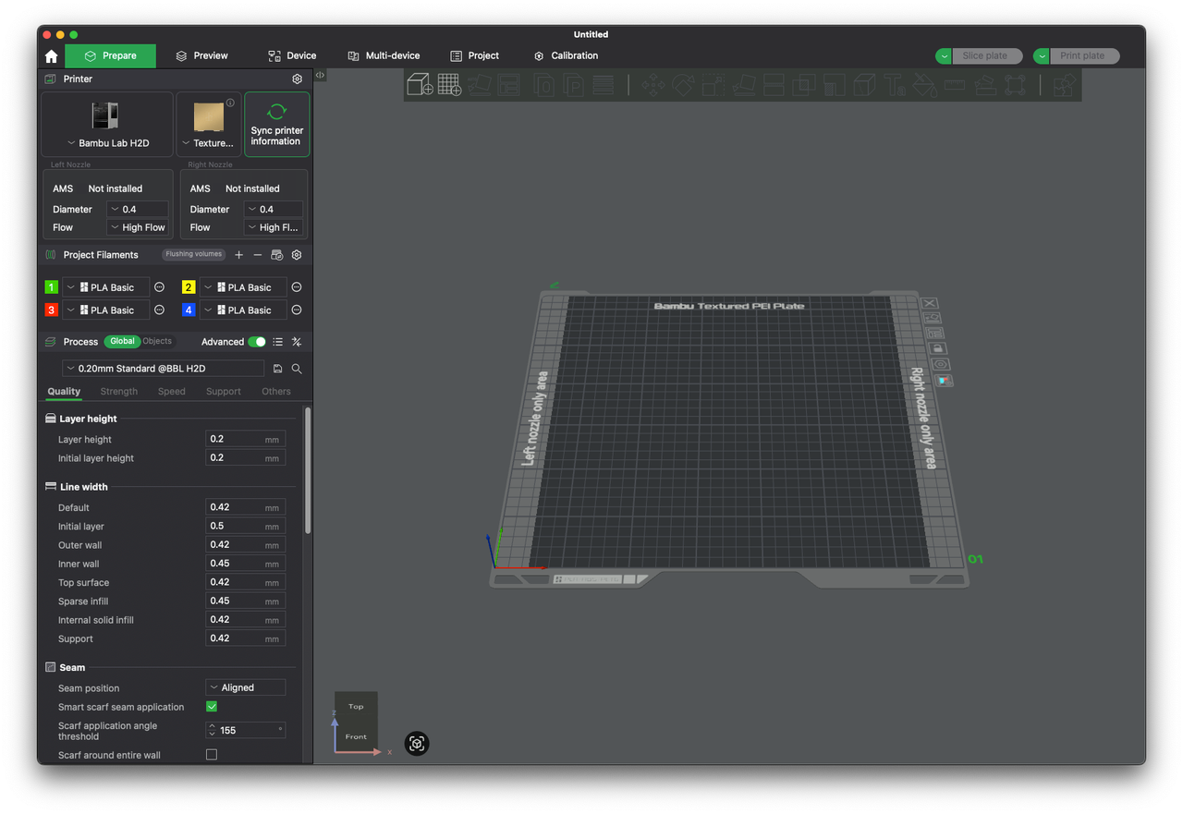This screenshot has height=814, width=1183.
Task: Save the process preset disk icon
Action: 278,369
